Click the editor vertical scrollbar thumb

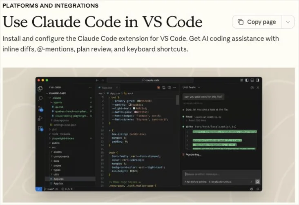(x=178, y=100)
